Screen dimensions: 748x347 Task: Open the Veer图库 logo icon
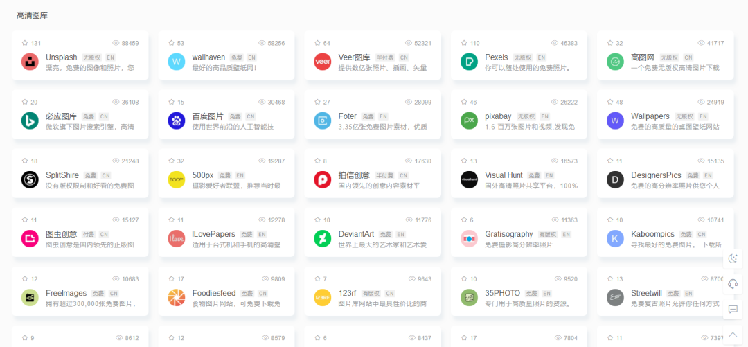click(323, 62)
